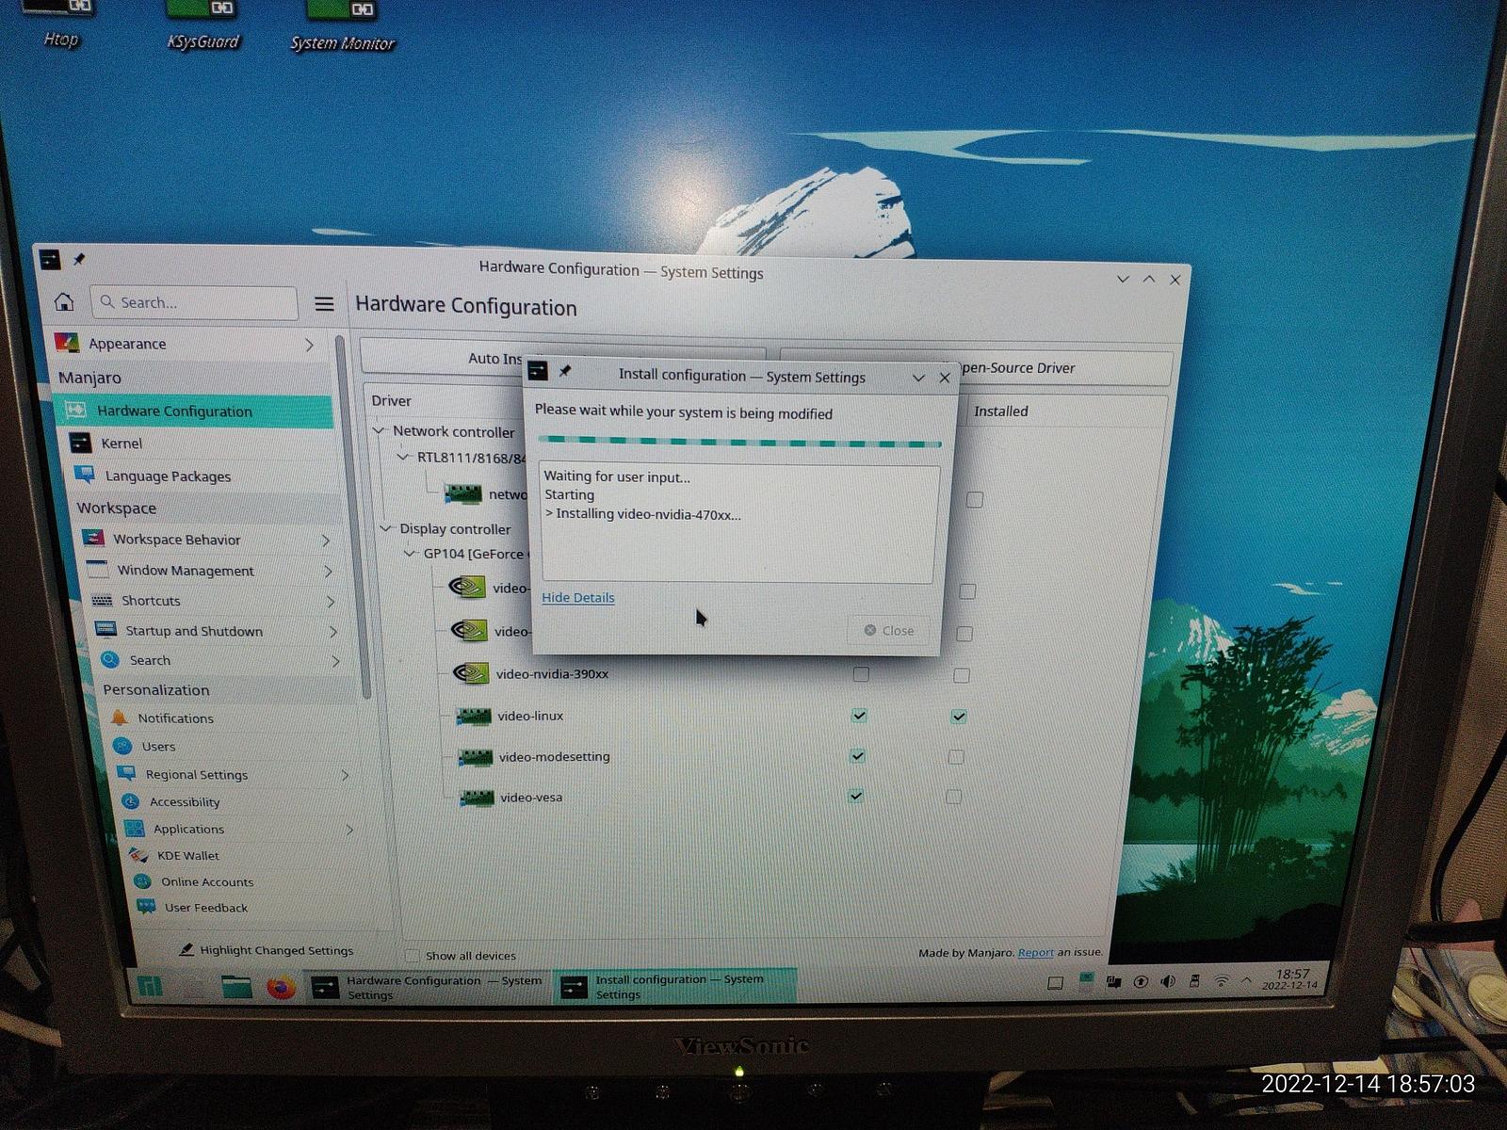Viewport: 1507px width, 1130px height.
Task: Click the Hide Details link
Action: (x=578, y=597)
